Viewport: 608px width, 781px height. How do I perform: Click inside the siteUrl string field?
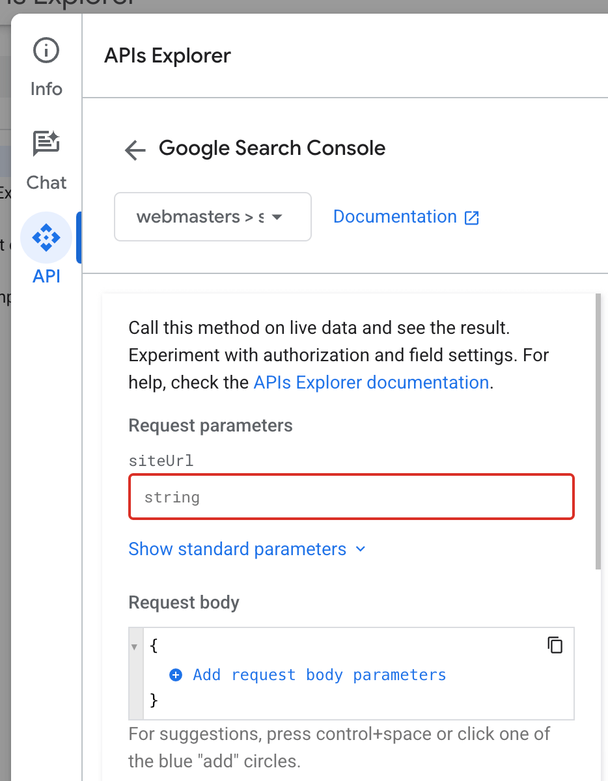click(352, 497)
